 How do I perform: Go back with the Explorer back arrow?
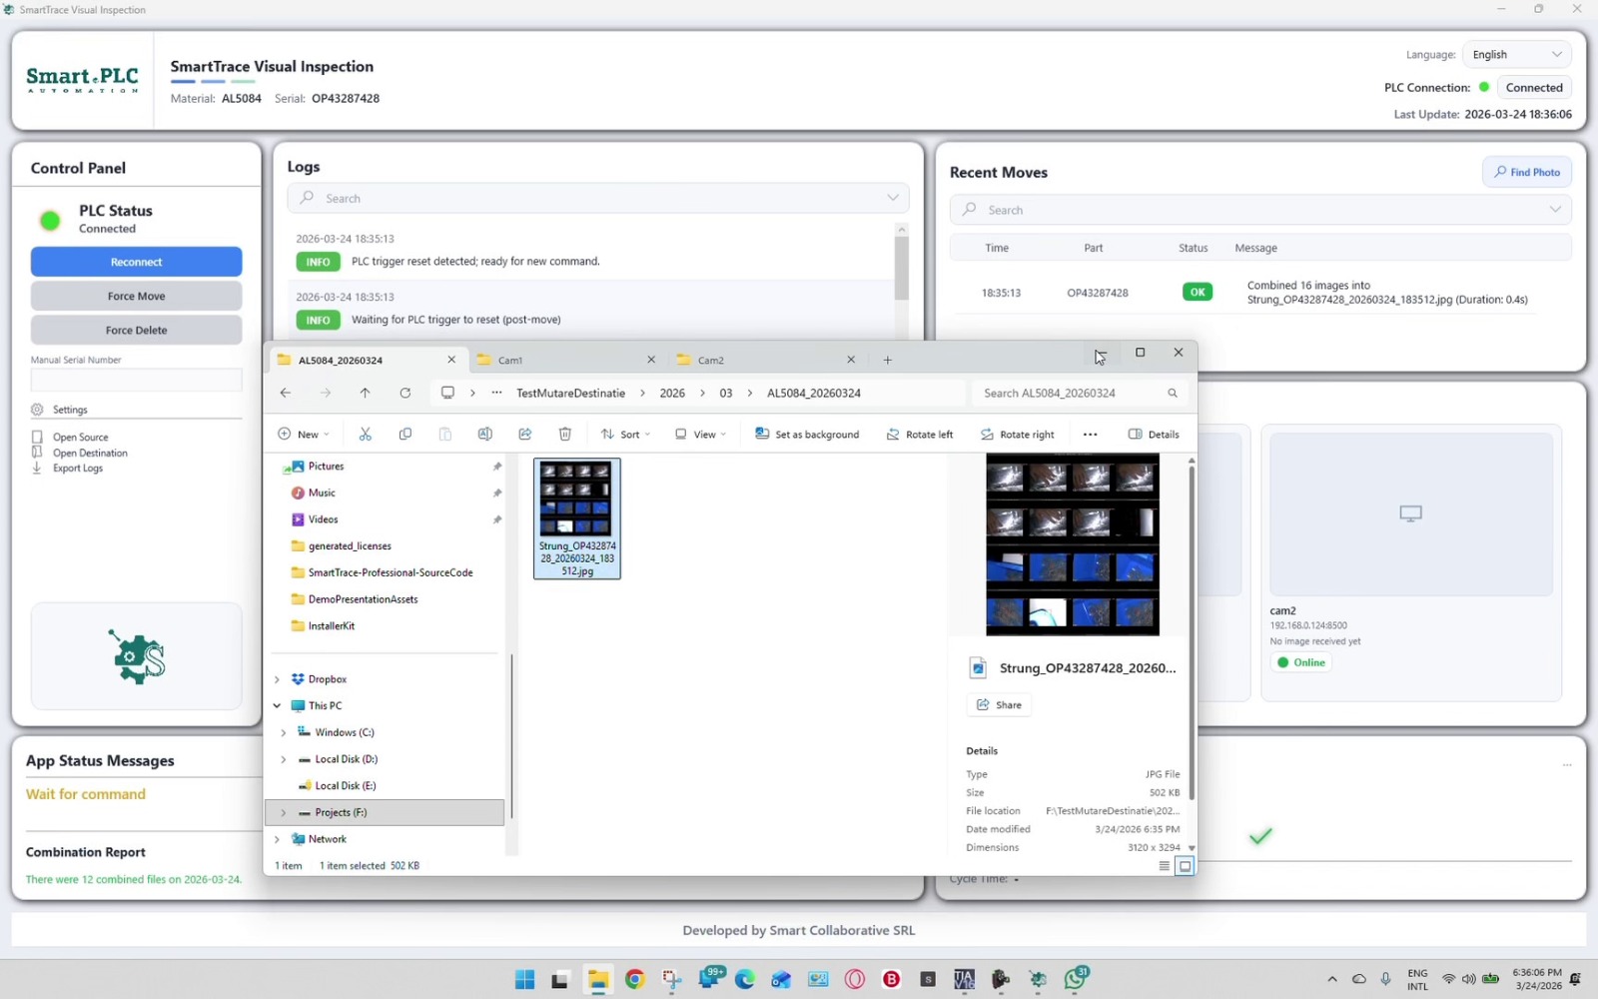286,393
